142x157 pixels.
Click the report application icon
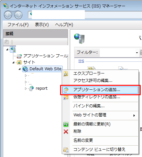[x=32, y=88]
